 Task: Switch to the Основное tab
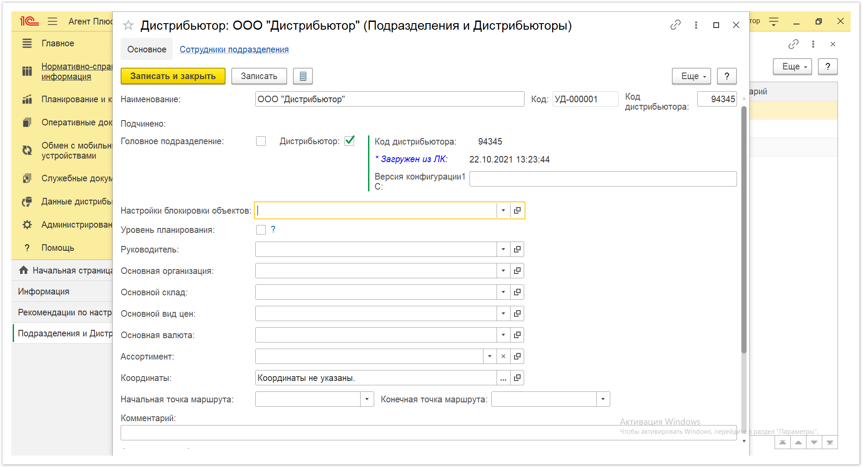pos(147,49)
